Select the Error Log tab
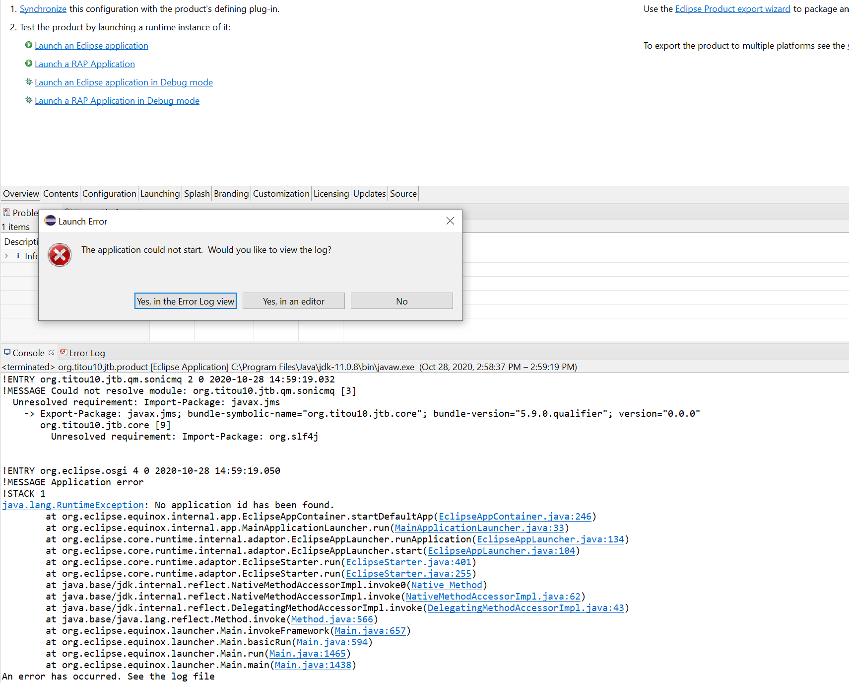 click(87, 353)
